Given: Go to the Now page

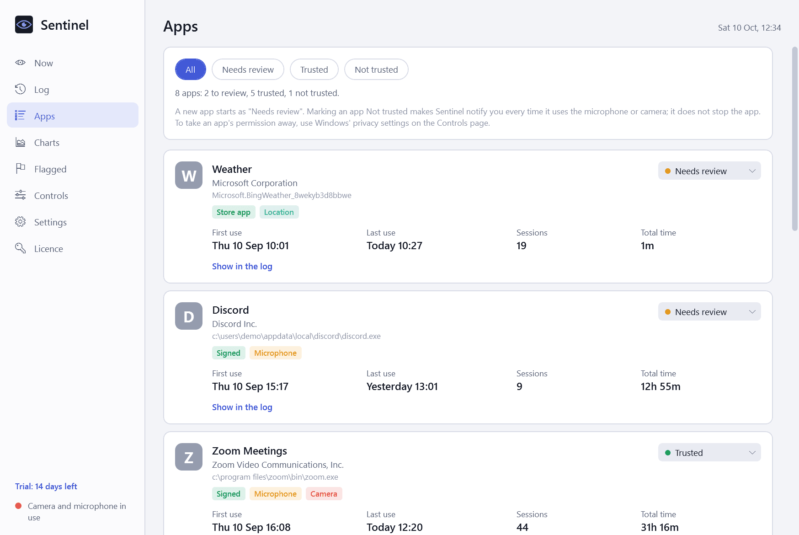Looking at the screenshot, I should tap(73, 63).
